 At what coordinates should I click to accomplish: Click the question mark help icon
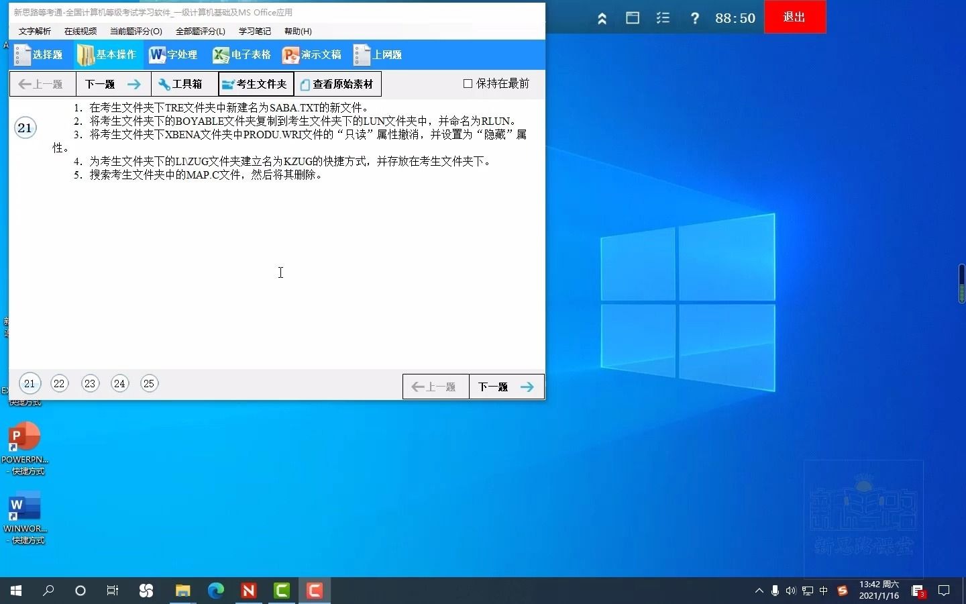694,18
